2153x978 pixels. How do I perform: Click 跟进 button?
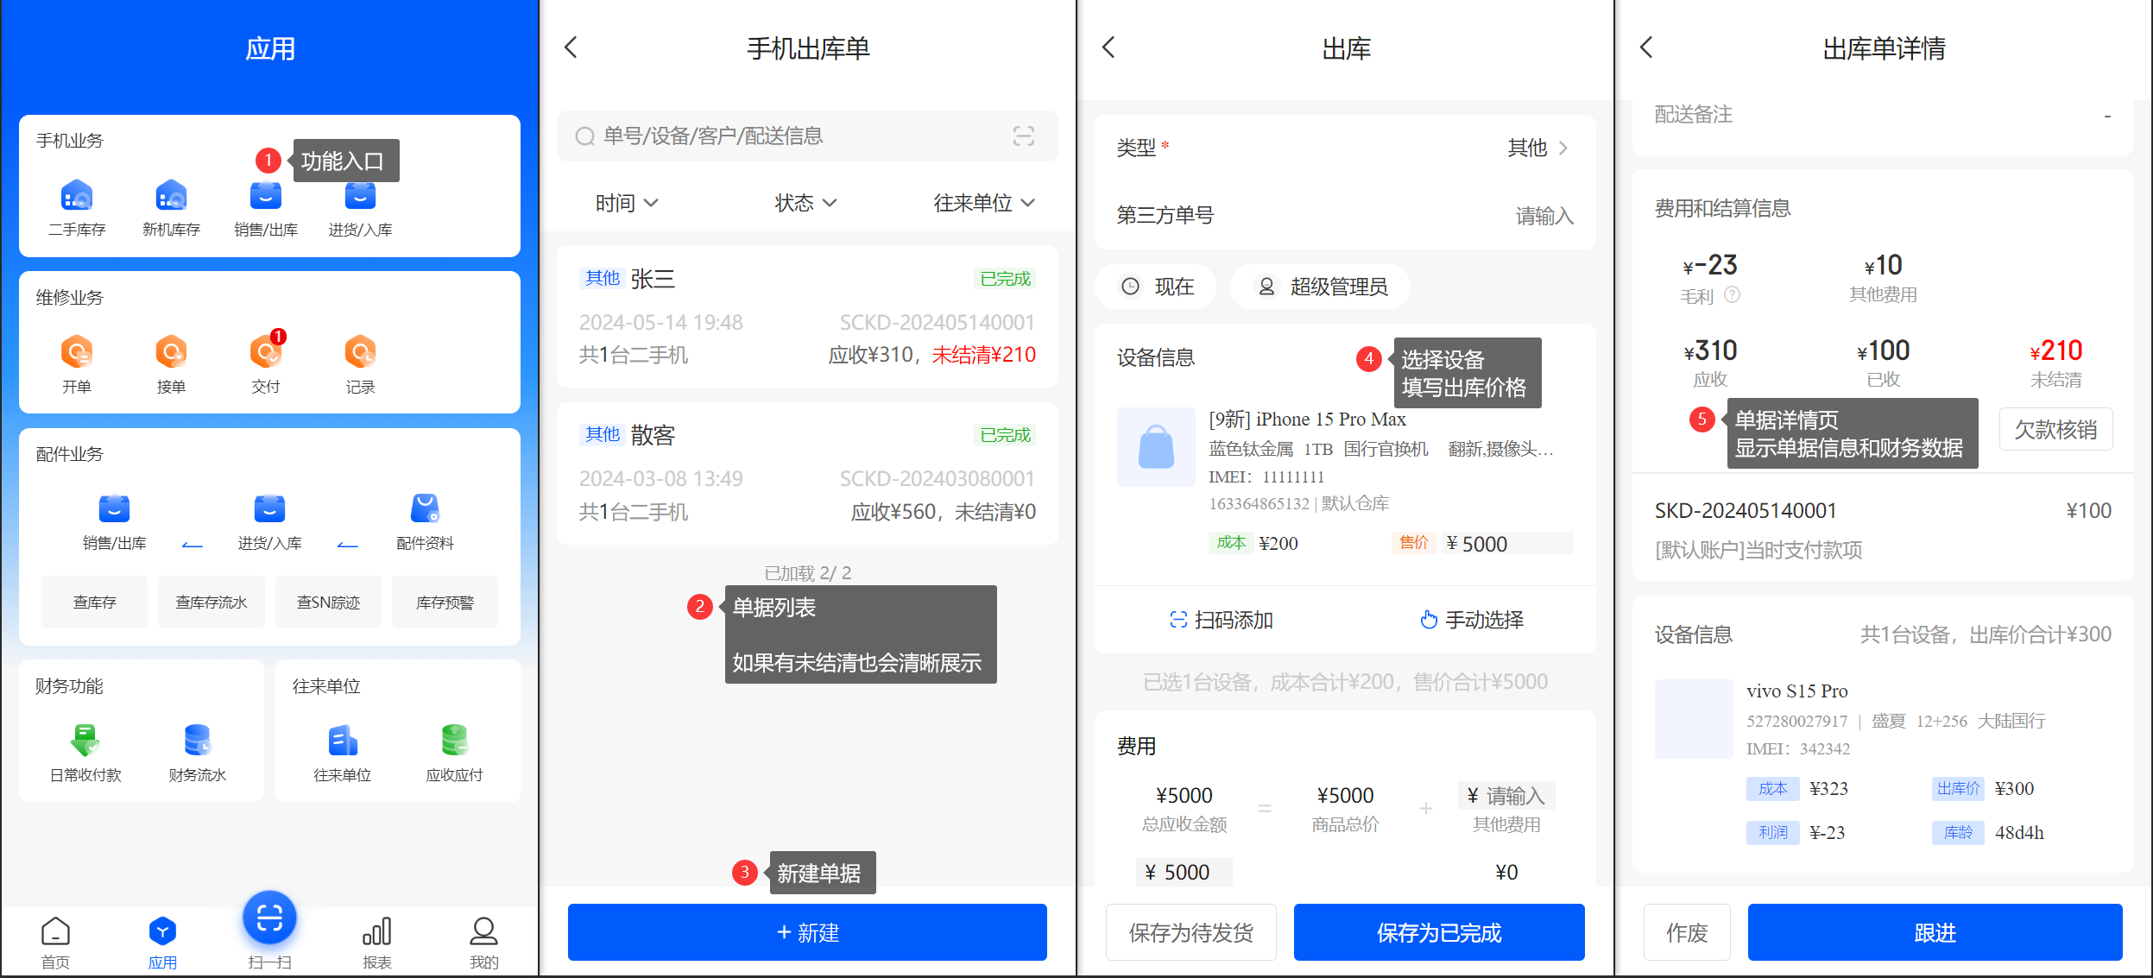coord(1935,932)
